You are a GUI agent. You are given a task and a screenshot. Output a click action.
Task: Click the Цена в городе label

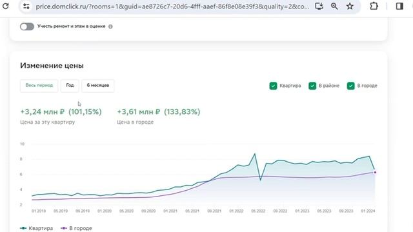click(x=135, y=122)
